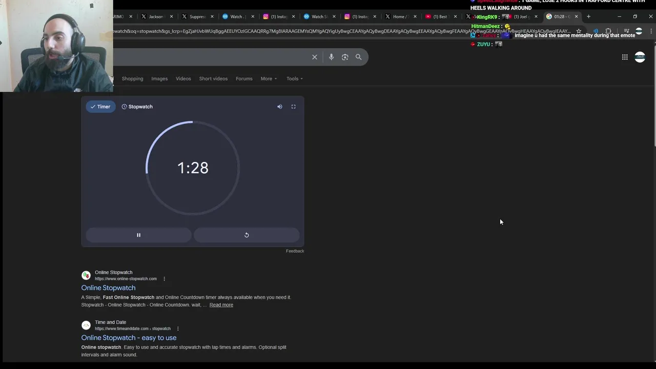The image size is (656, 369).
Task: Filter results by Short videos
Action: [x=213, y=78]
